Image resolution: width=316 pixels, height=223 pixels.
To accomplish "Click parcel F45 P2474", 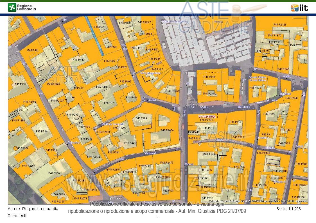I will [x=167, y=130].
